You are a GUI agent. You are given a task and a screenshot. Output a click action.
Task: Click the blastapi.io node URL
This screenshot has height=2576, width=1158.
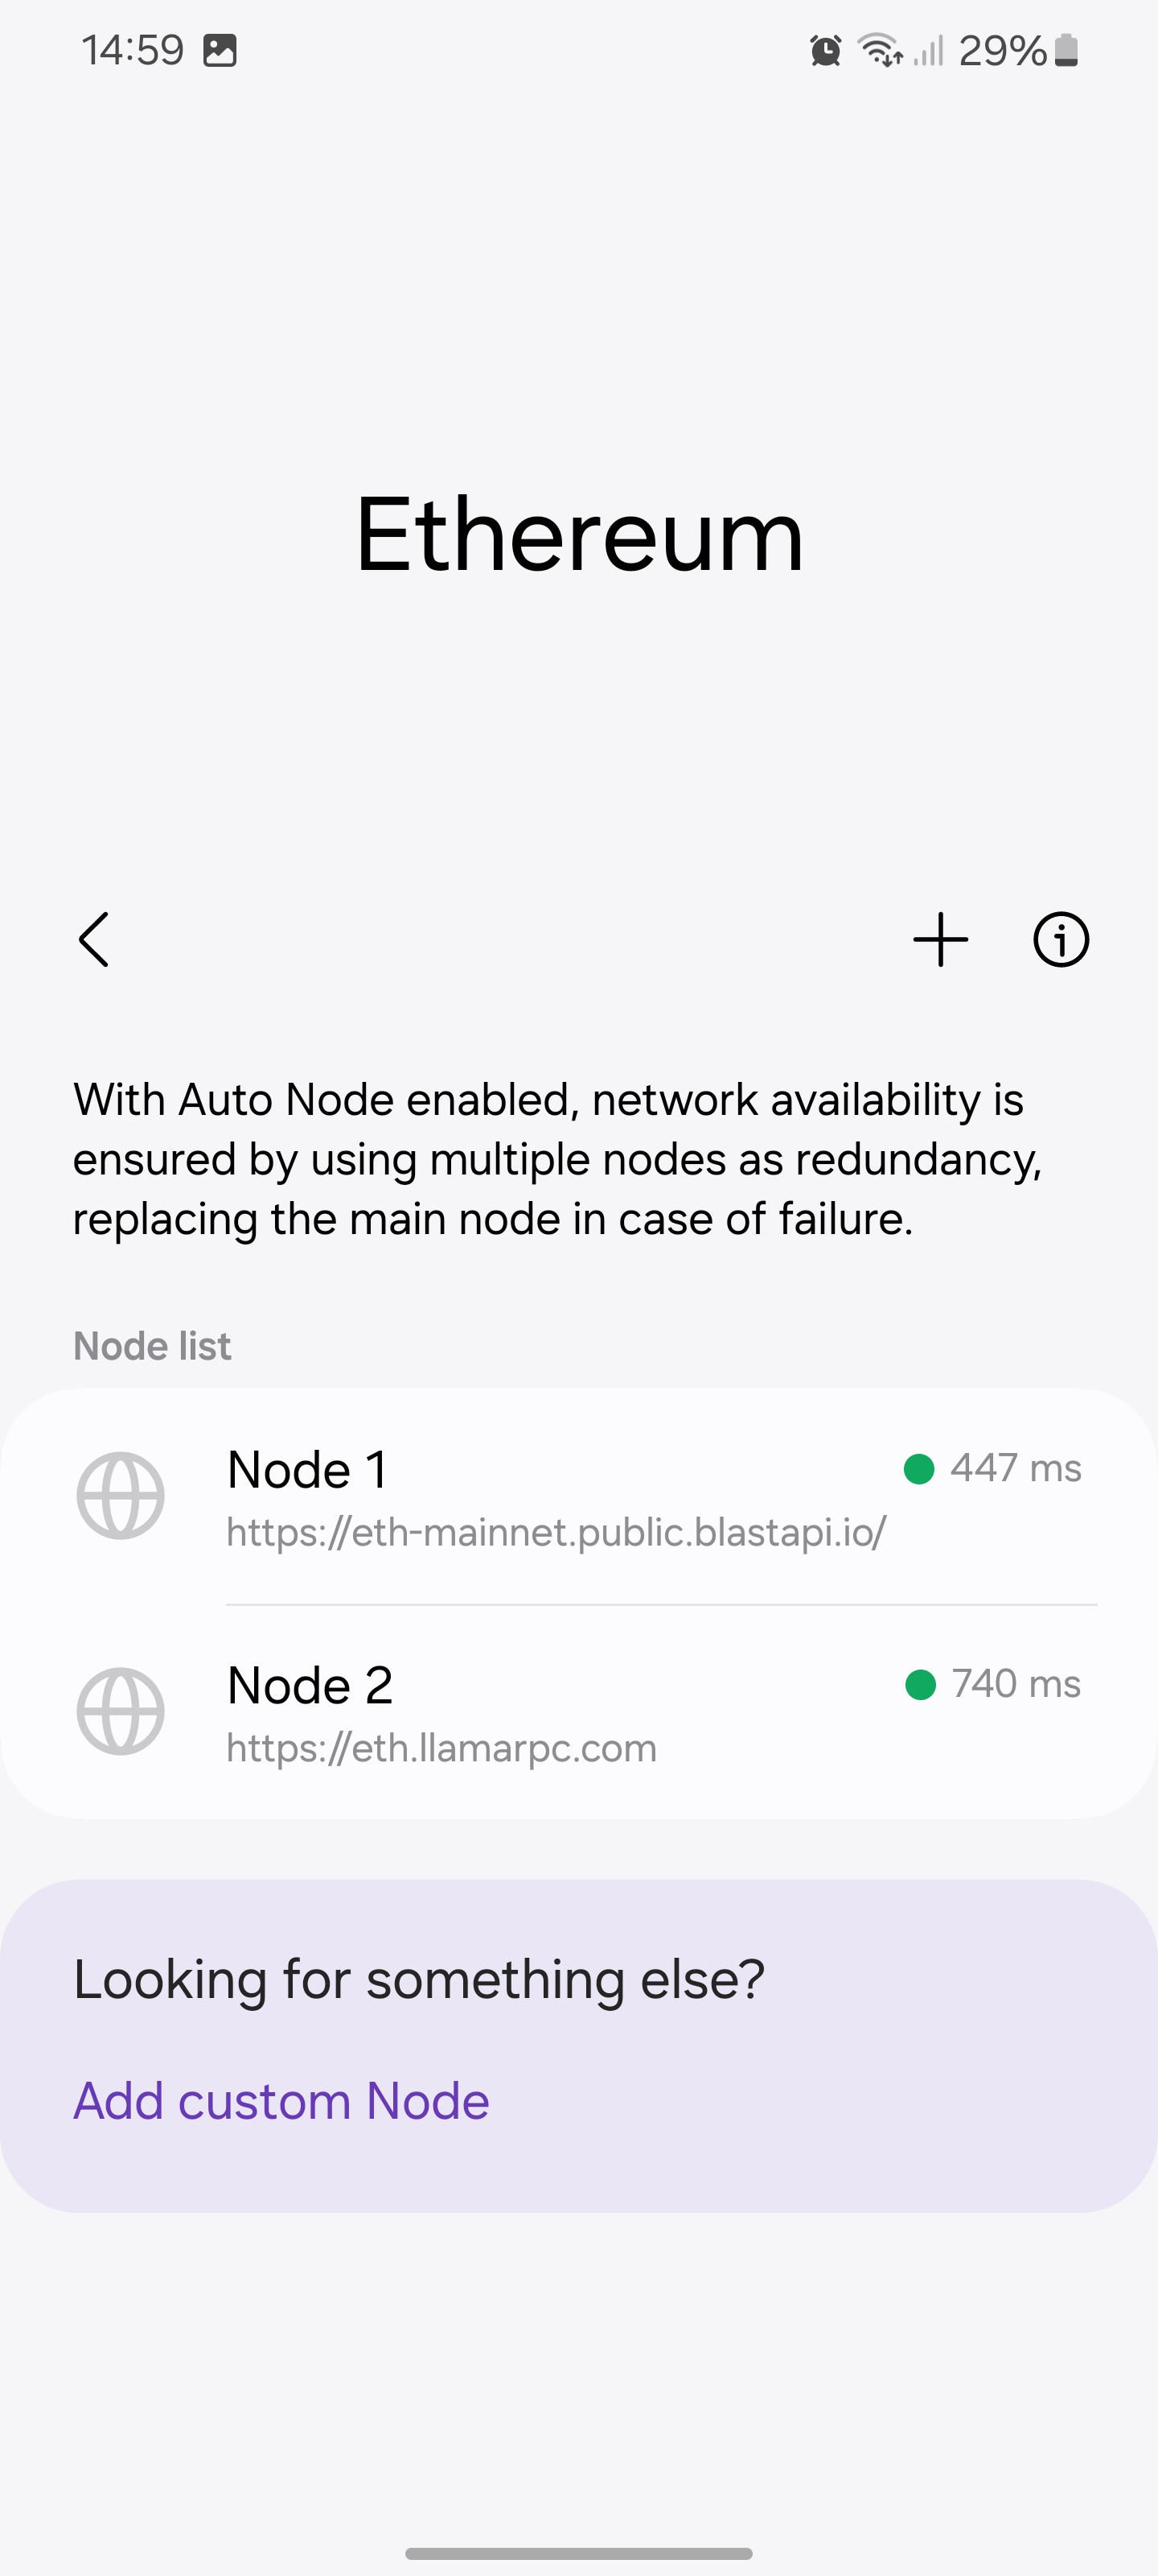coord(556,1533)
